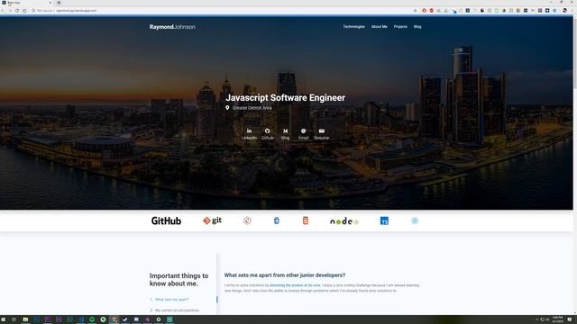The image size is (577, 324).
Task: Click the Raymond Johnson site logo
Action: click(172, 27)
